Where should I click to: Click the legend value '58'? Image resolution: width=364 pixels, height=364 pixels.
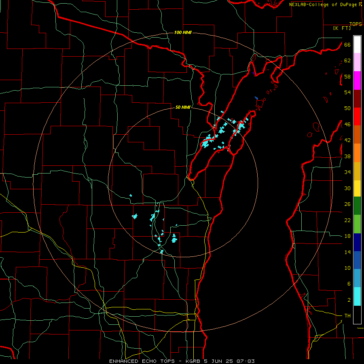(347, 76)
